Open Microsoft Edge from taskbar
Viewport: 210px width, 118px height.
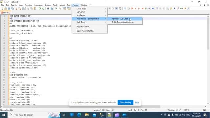79,115
